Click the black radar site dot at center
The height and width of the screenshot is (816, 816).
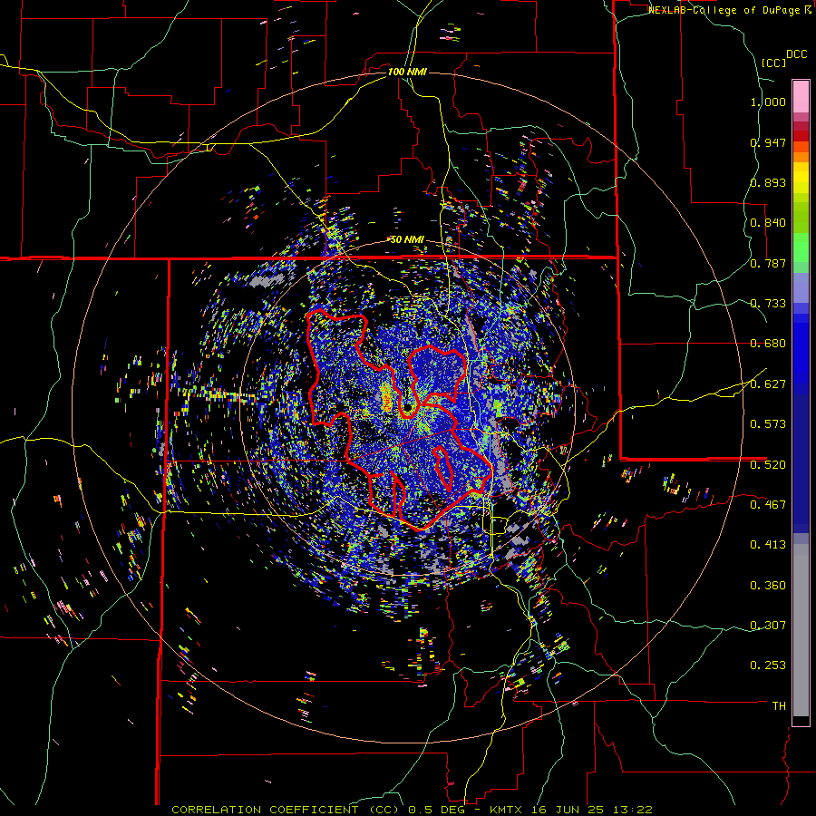coord(407,407)
